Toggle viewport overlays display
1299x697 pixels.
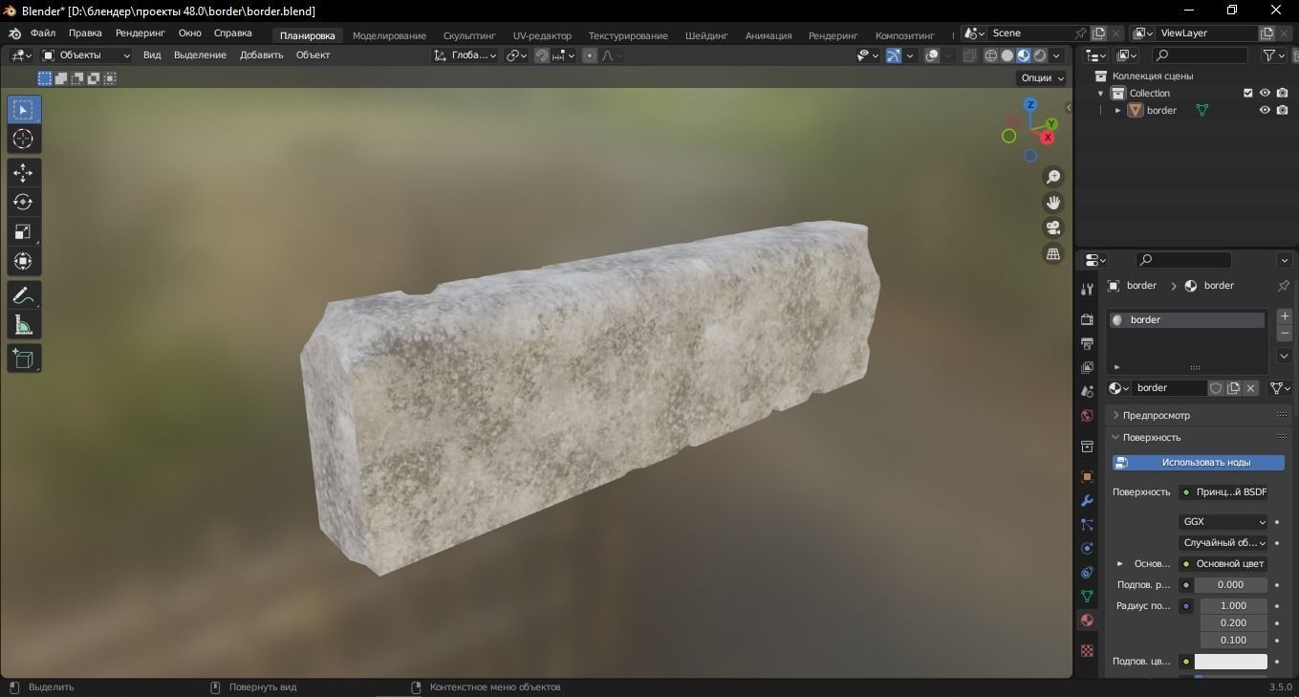point(933,55)
